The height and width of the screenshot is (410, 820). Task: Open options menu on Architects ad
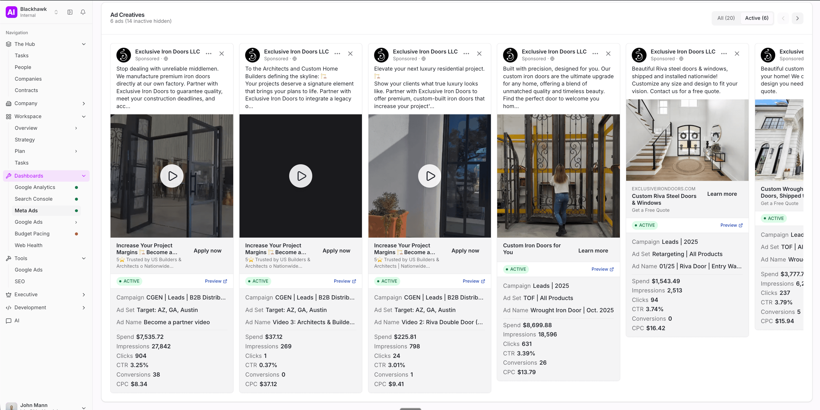(338, 53)
